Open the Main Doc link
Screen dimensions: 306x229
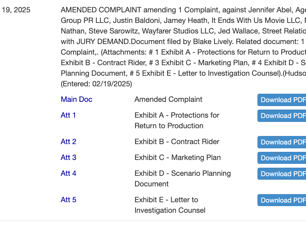click(x=76, y=99)
